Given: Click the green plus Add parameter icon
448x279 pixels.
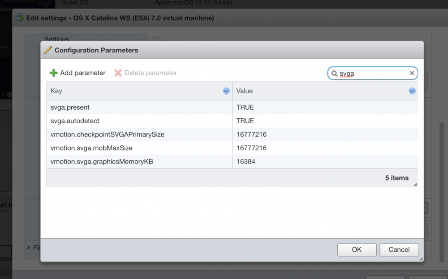Looking at the screenshot, I should point(53,73).
